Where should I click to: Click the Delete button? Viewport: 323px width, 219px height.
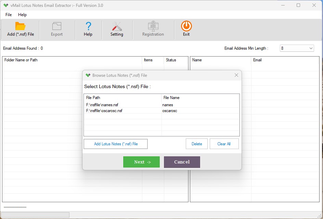pos(196,144)
